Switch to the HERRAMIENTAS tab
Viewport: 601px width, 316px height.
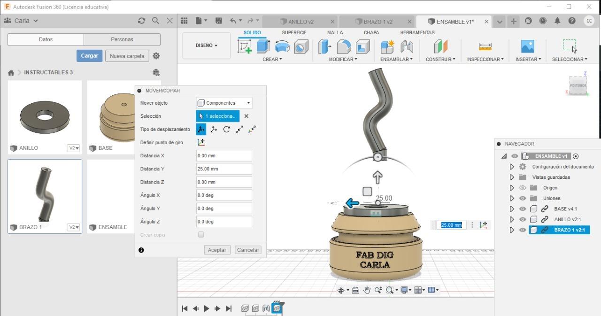point(417,32)
